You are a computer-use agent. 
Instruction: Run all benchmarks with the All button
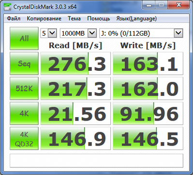click(24, 39)
